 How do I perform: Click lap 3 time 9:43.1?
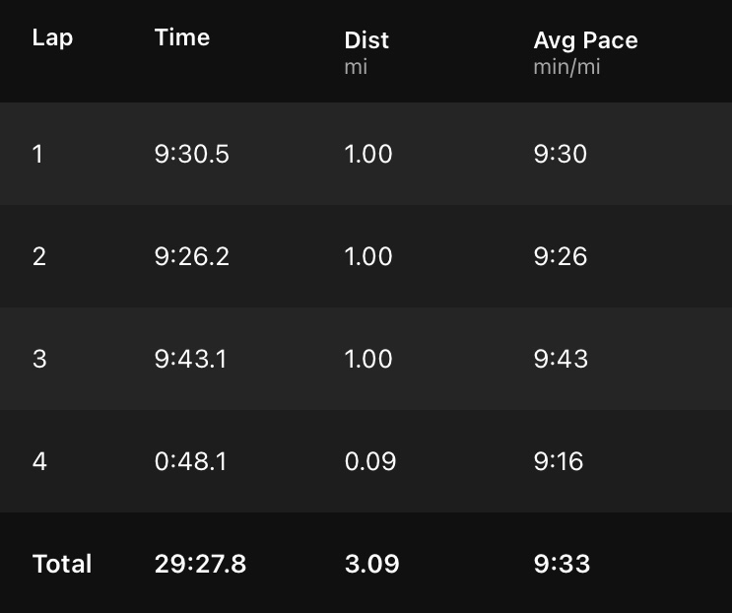191,359
